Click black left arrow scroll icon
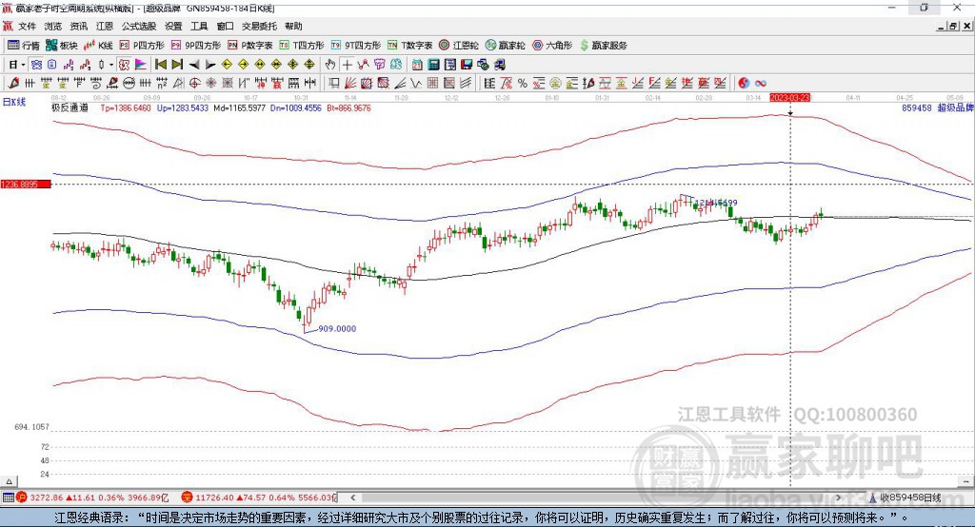975x527 pixels. coord(194,64)
